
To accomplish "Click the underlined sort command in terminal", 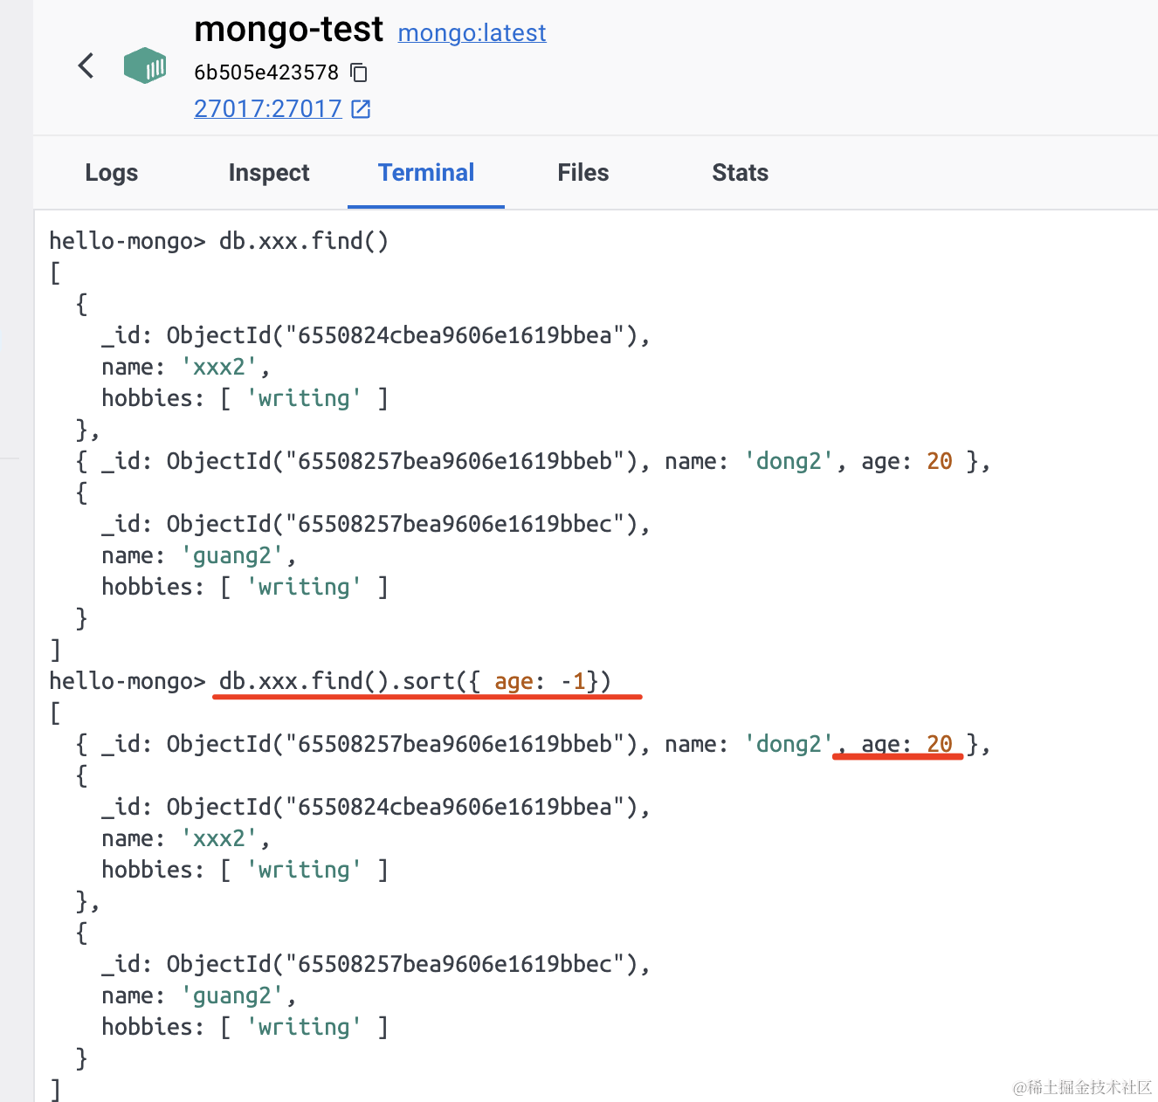I will pyautogui.click(x=415, y=681).
